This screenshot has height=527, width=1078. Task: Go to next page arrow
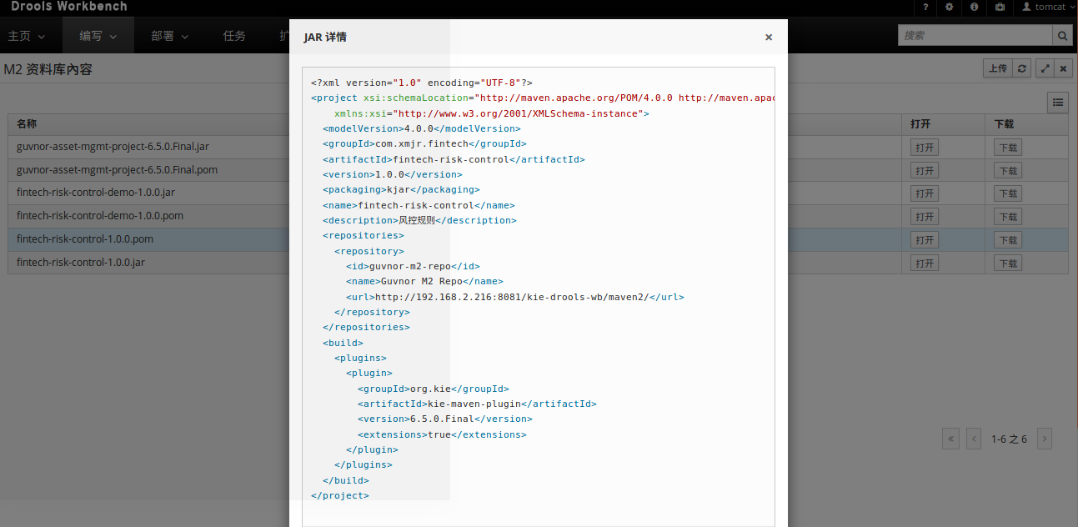coord(1045,439)
